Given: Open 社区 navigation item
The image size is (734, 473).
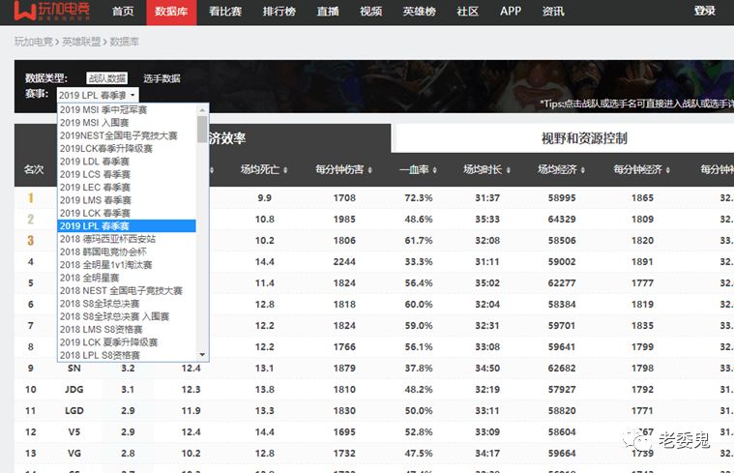Looking at the screenshot, I should 468,12.
